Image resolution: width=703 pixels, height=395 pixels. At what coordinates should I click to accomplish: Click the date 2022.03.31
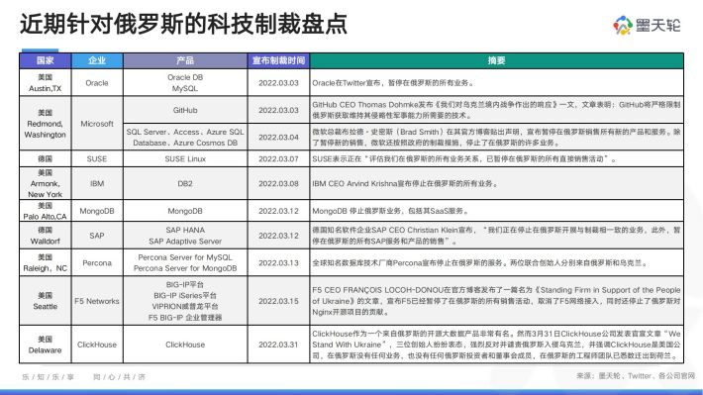coord(278,345)
